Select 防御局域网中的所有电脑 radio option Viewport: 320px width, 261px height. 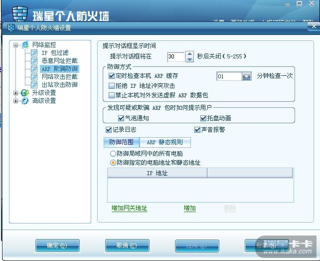tap(113, 154)
